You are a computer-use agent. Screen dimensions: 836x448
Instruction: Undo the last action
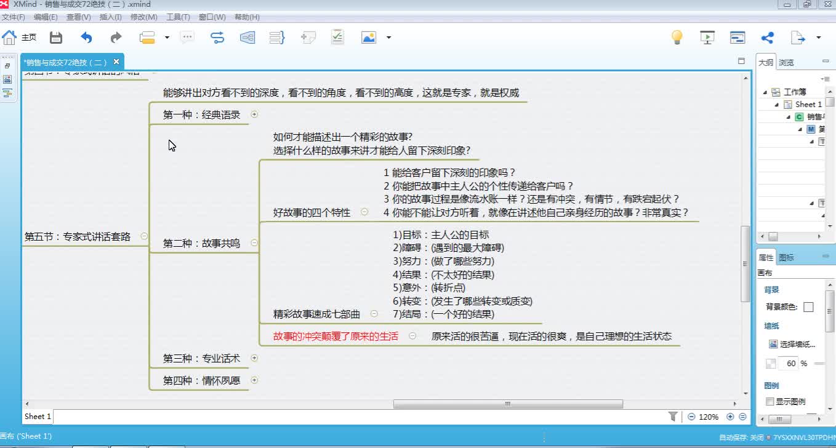[86, 38]
